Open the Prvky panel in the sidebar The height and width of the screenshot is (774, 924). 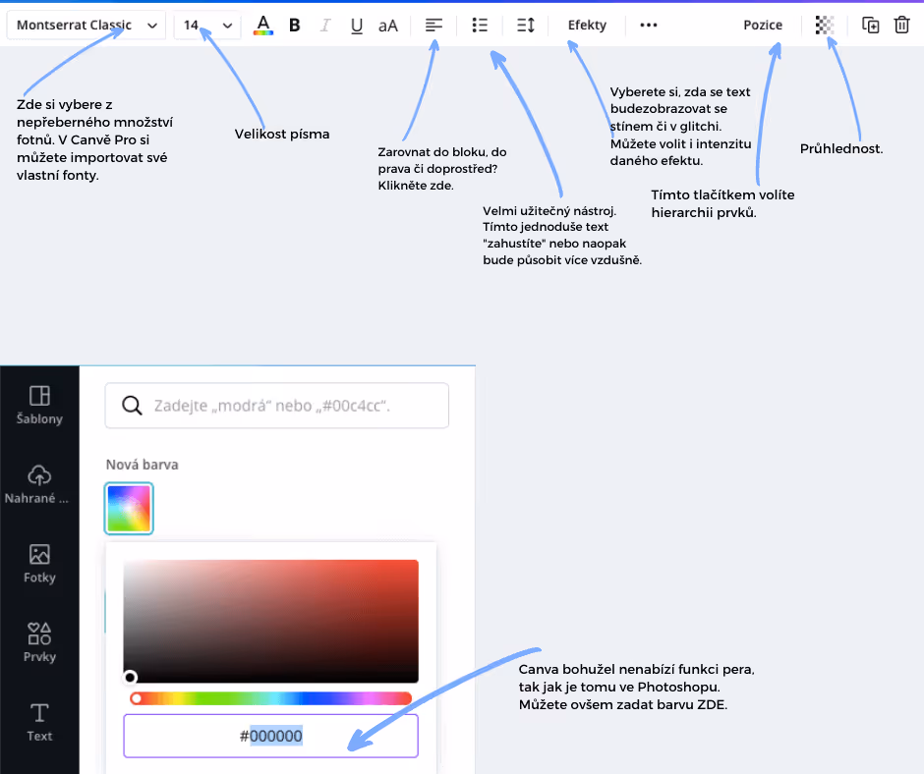coord(38,640)
